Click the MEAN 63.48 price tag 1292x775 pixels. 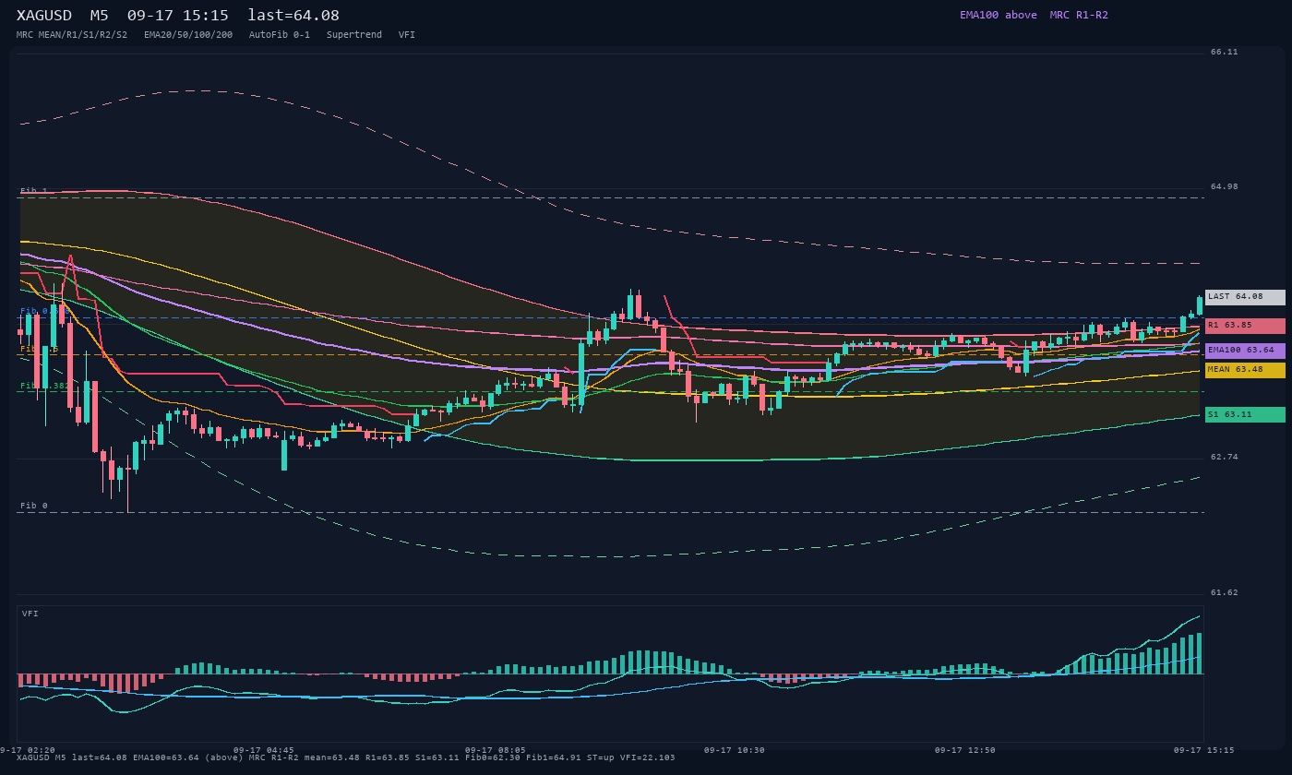[x=1245, y=370]
